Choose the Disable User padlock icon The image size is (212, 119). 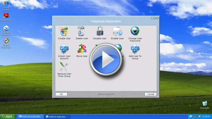[x=100, y=31]
